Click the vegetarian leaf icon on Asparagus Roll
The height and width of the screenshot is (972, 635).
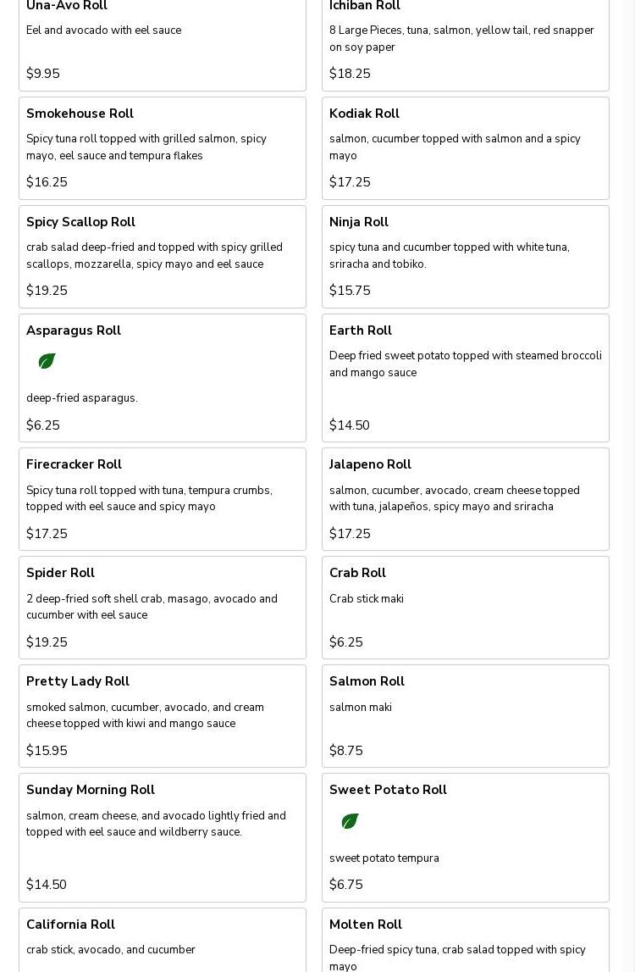pyautogui.click(x=47, y=361)
